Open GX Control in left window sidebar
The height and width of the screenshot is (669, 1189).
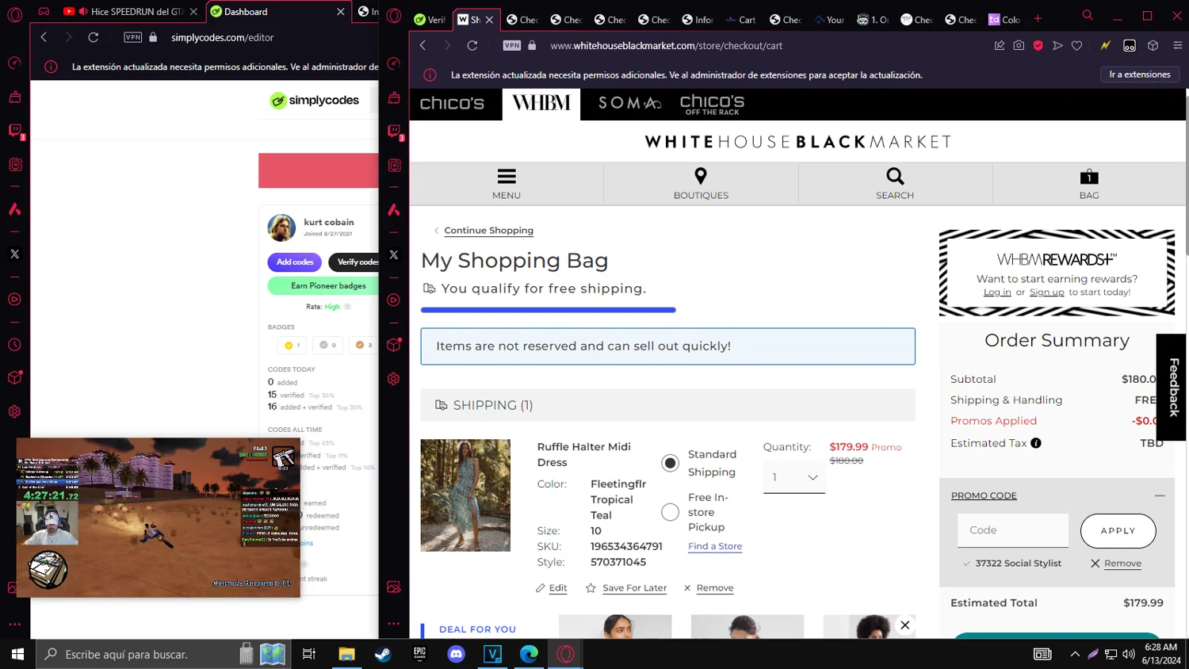tap(14, 63)
